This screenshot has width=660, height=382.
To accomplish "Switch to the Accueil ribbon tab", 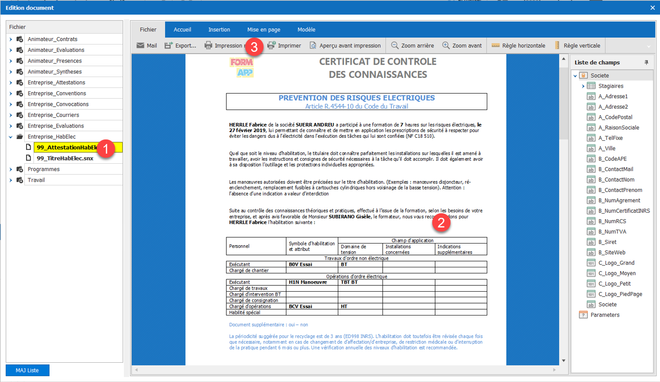I will [182, 30].
